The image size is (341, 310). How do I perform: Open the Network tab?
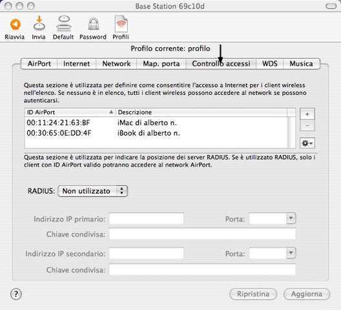[x=116, y=64]
